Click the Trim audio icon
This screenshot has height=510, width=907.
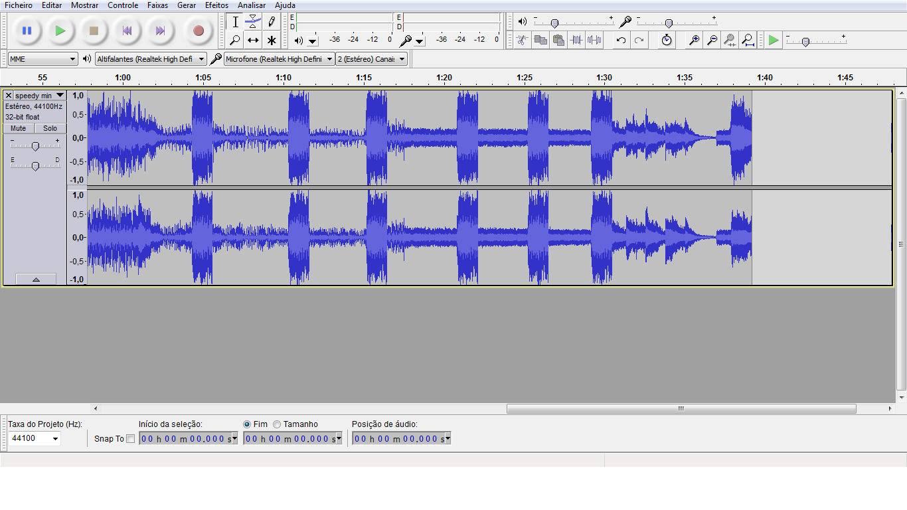tap(576, 41)
